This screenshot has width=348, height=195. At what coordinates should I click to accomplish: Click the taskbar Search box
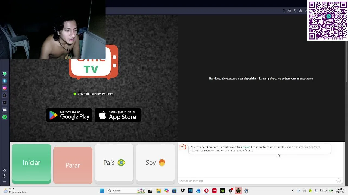pos(126,191)
